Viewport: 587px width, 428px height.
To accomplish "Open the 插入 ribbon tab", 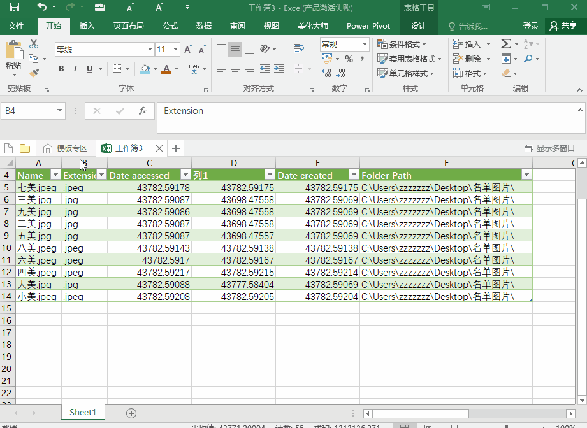I will [x=87, y=26].
